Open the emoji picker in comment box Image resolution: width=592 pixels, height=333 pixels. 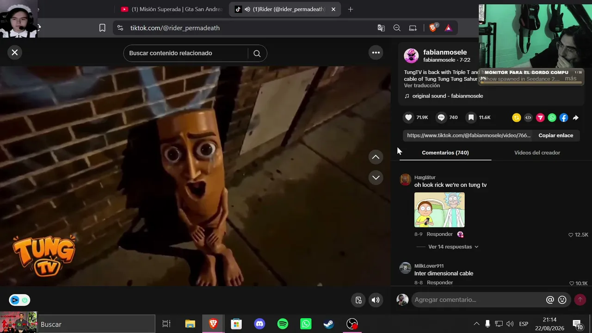pos(562,300)
